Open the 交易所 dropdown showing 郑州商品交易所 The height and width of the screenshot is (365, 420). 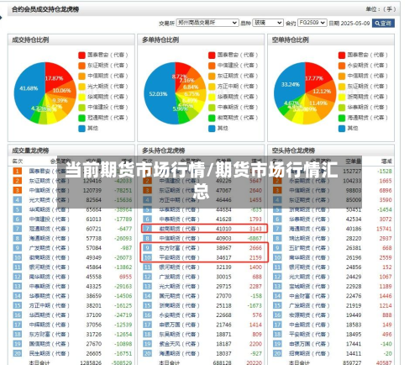[x=207, y=23]
